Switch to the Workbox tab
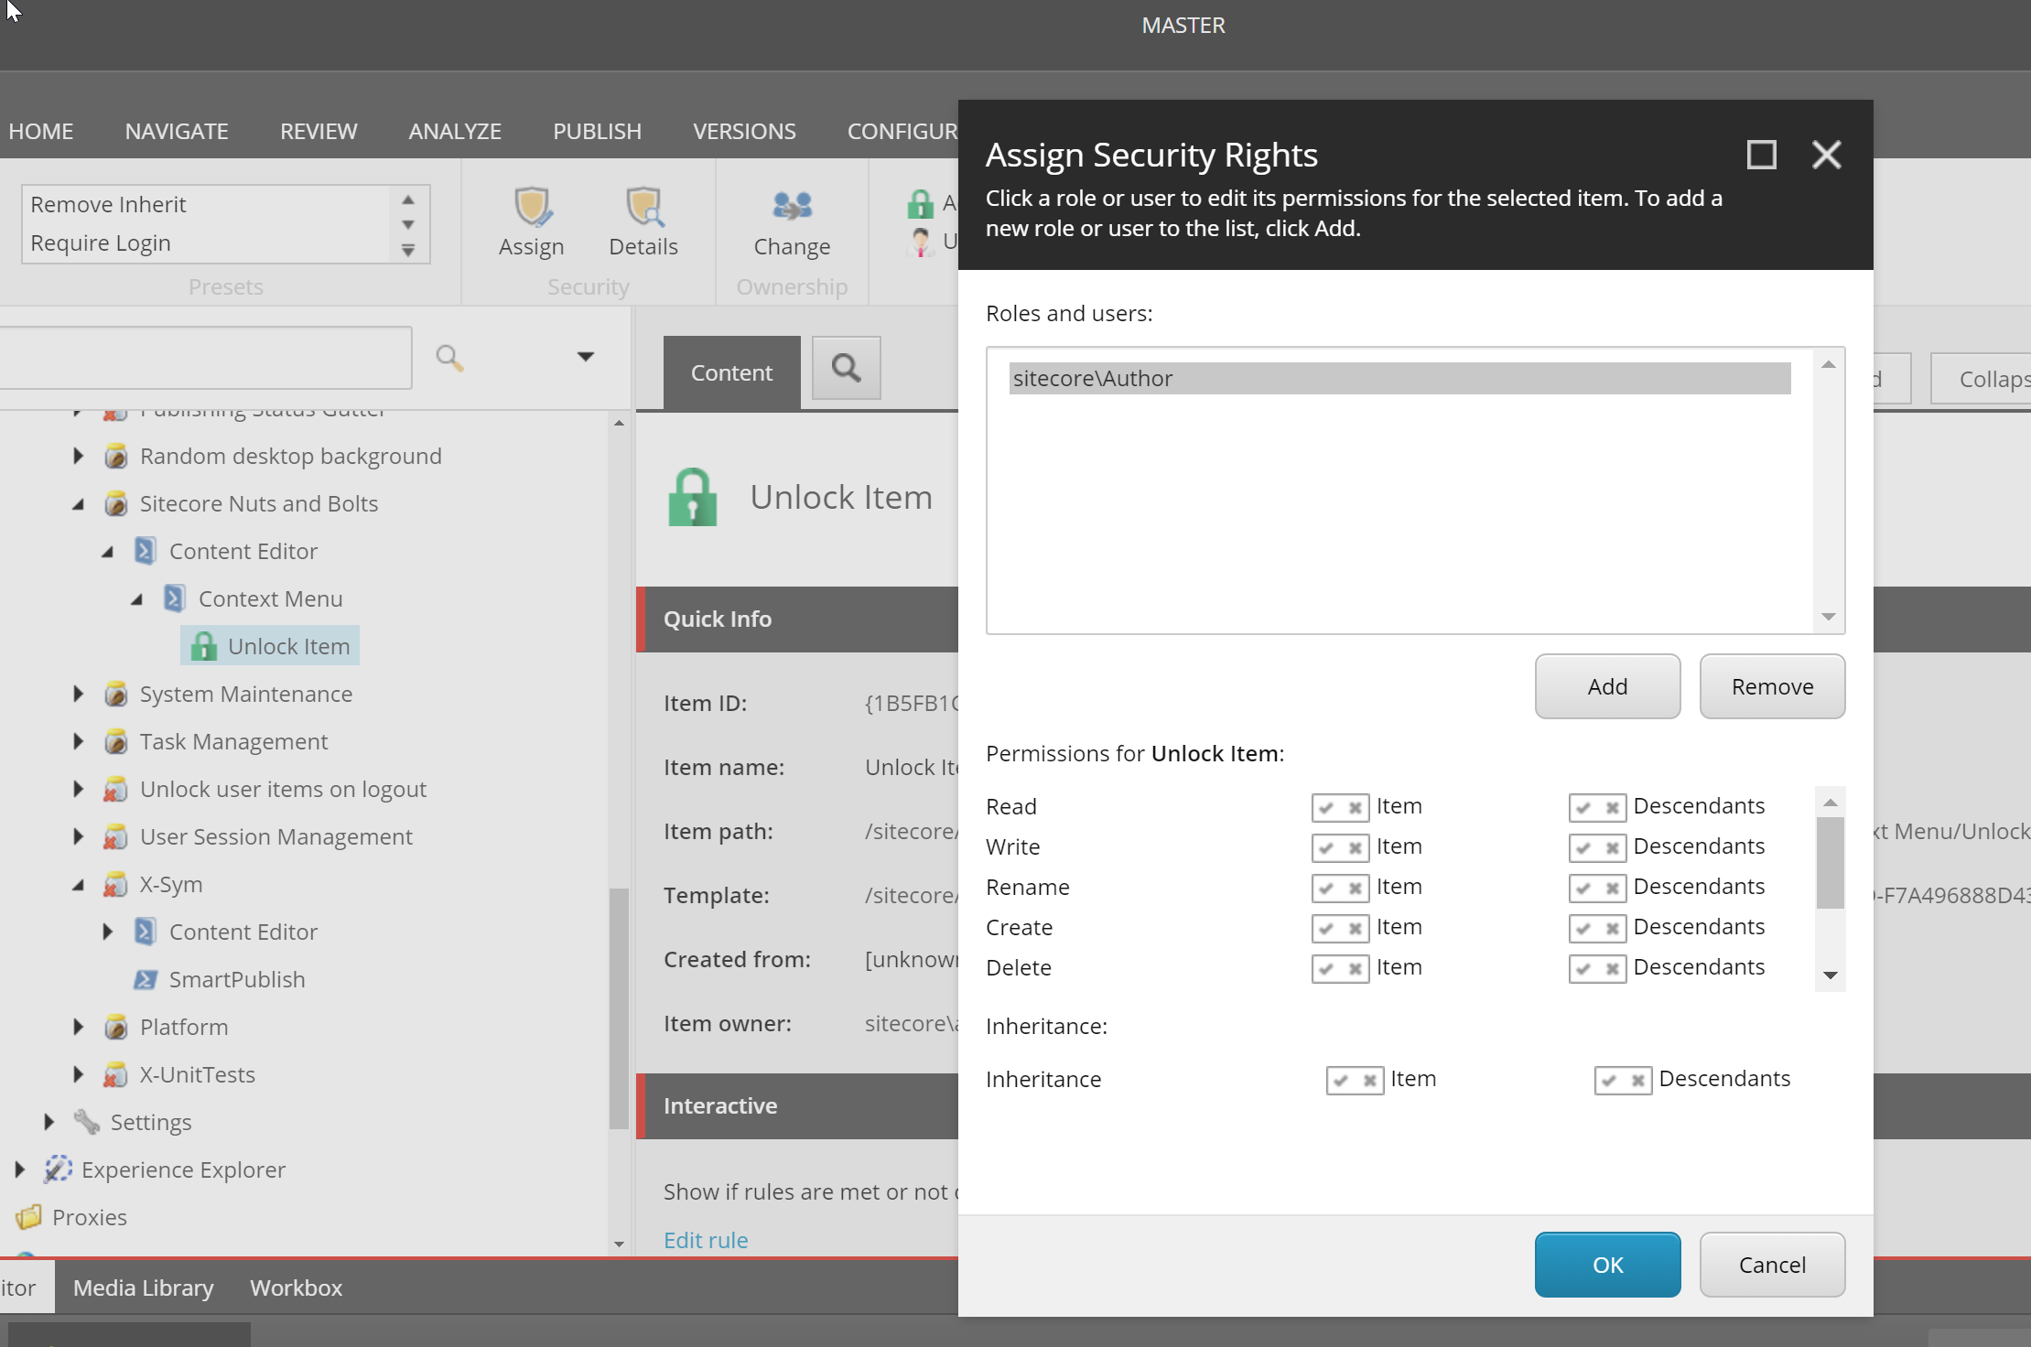The image size is (2031, 1347). [296, 1288]
